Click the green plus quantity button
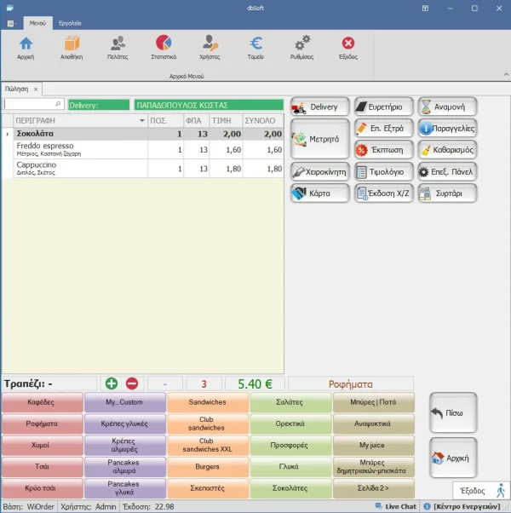This screenshot has height=513, width=511. pos(112,384)
